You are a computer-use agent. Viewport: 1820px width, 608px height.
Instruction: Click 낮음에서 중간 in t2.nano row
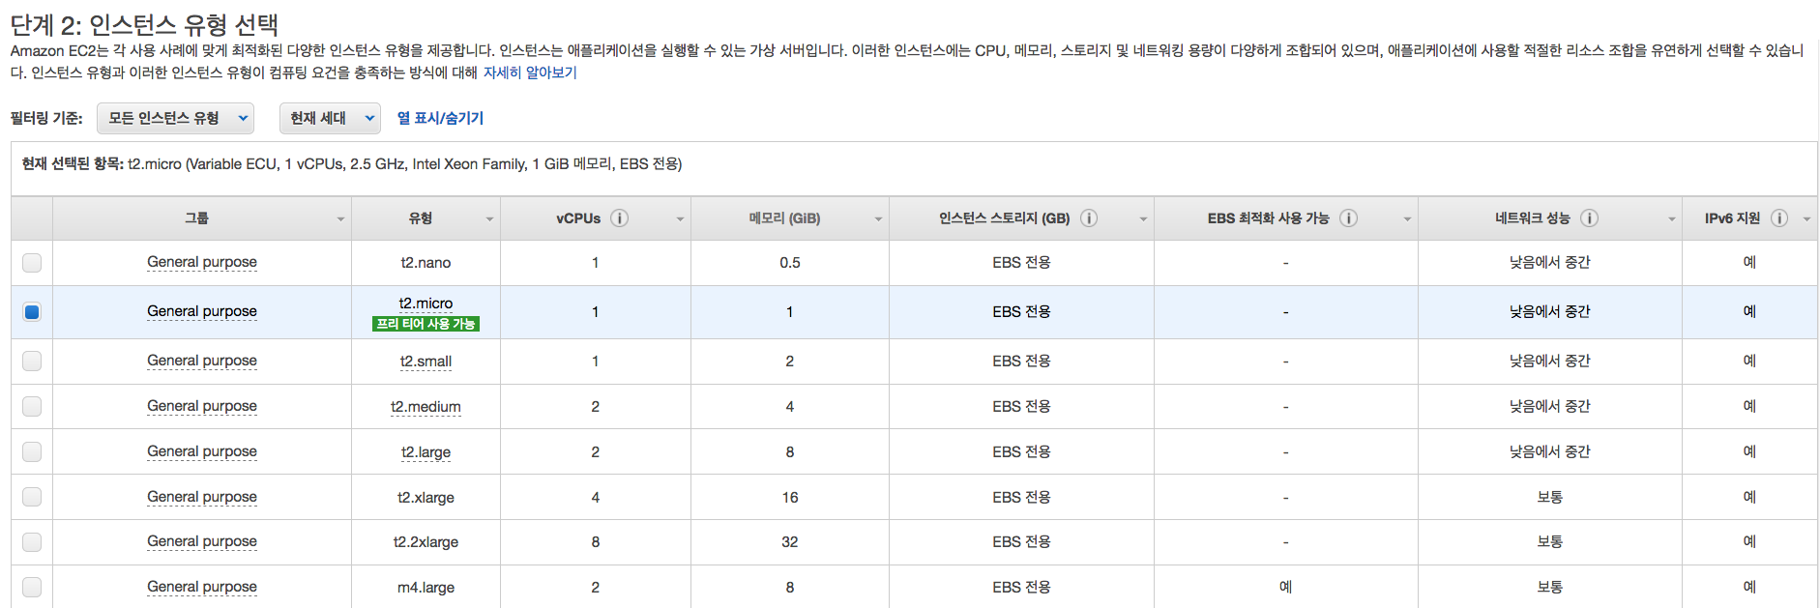click(x=1550, y=262)
